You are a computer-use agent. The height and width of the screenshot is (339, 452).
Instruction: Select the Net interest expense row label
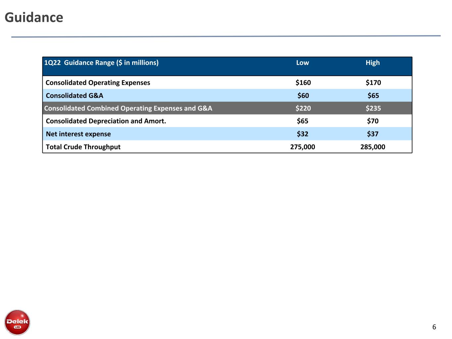tap(78, 134)
